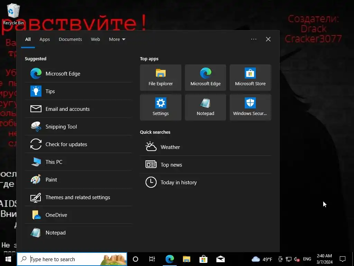Open File Explorer tile in Top apps
The image size is (354, 266).
[x=160, y=78]
